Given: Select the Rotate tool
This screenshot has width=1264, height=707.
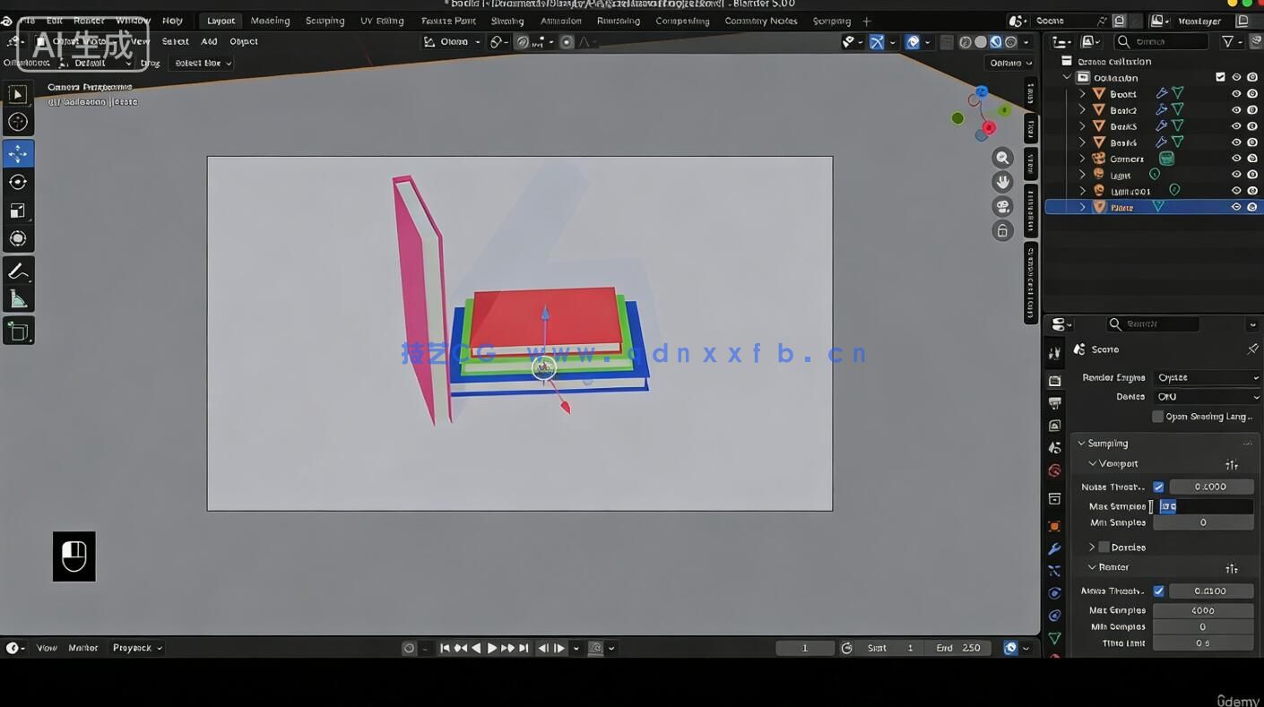Looking at the screenshot, I should click(x=18, y=182).
